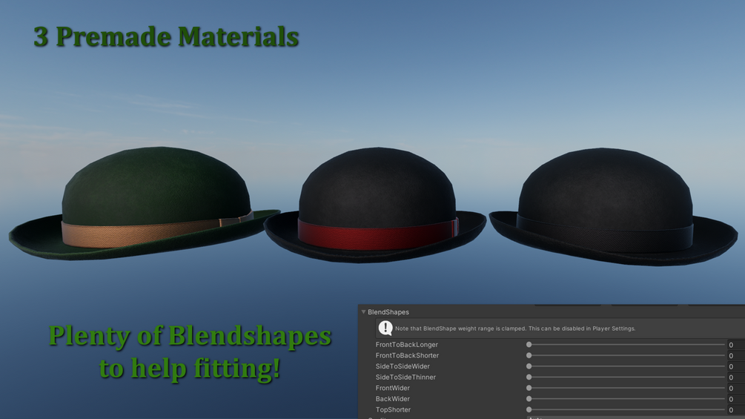745x419 pixels.
Task: Select the FrontToBackLonger label
Action: pos(407,344)
